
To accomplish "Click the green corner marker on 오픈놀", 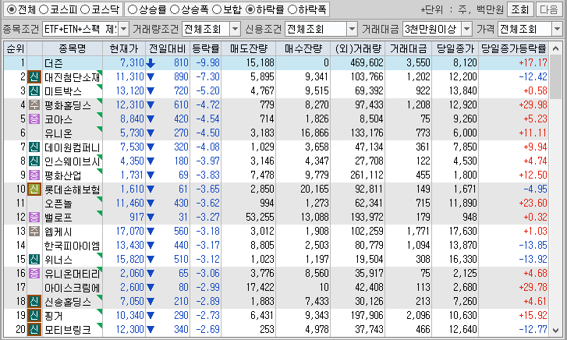I will click(100, 199).
